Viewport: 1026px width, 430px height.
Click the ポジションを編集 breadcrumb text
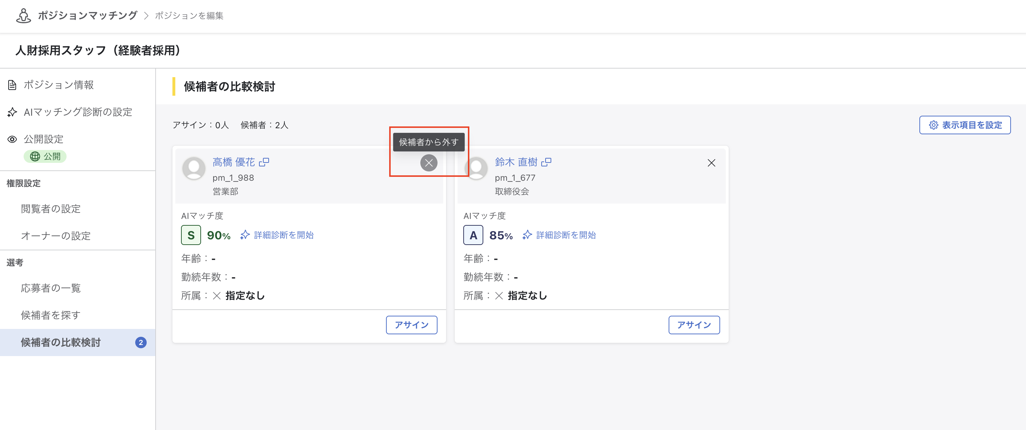pyautogui.click(x=189, y=15)
